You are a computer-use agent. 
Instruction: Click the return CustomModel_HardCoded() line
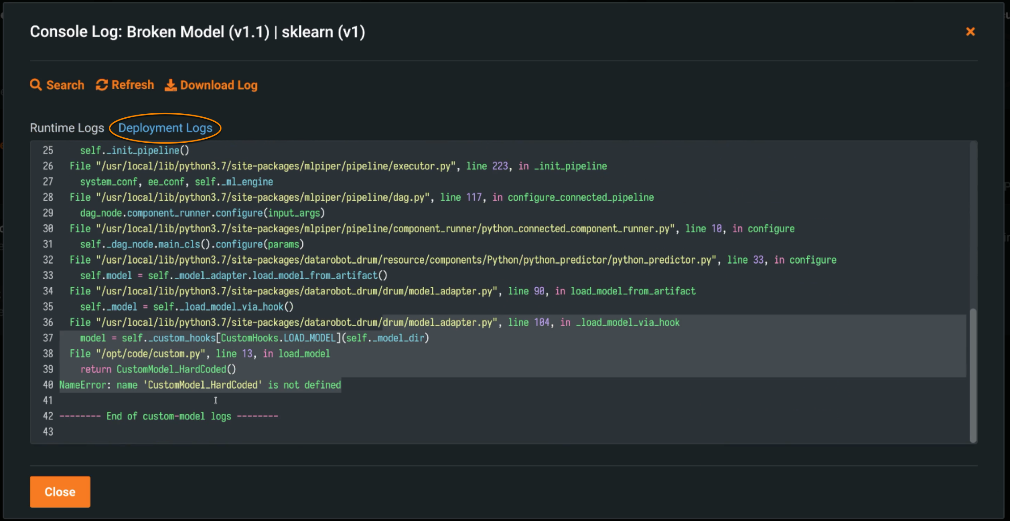click(x=158, y=369)
